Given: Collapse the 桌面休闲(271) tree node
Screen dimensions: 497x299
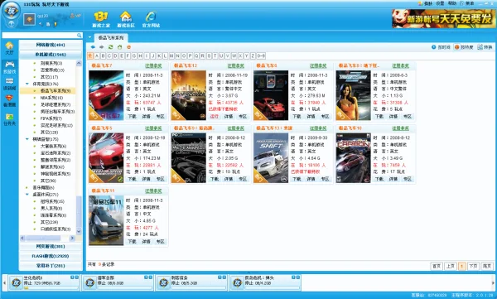Looking at the screenshot, I should (27, 195).
